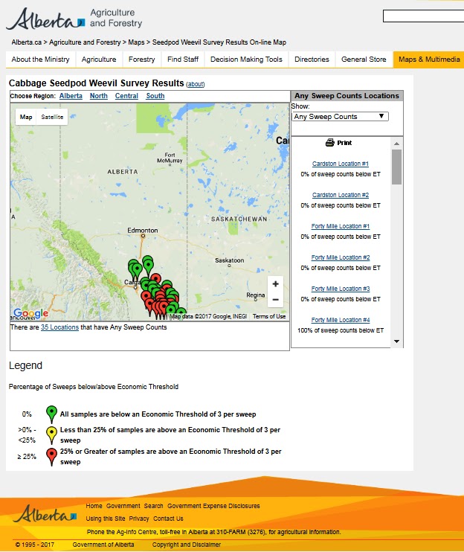
Task: Click the lone green marker south of Edmonton
Action: coord(148,266)
